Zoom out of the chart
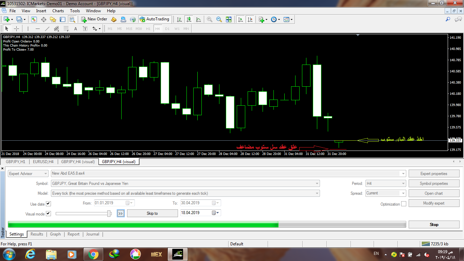Screen dimensions: 464x261 pos(219,19)
